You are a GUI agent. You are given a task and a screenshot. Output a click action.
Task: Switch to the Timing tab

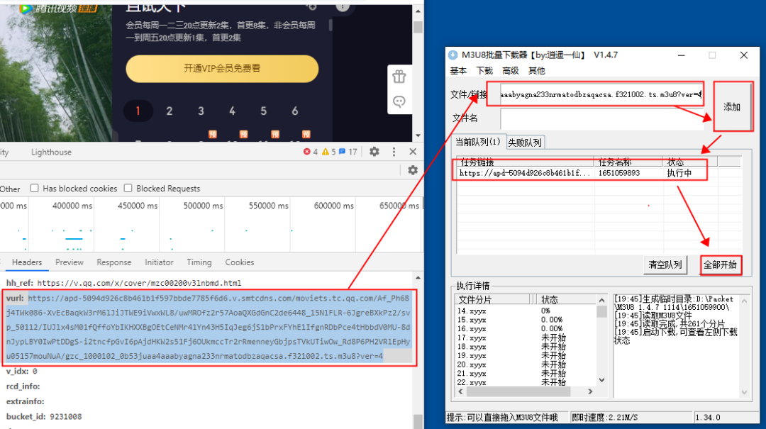click(199, 262)
